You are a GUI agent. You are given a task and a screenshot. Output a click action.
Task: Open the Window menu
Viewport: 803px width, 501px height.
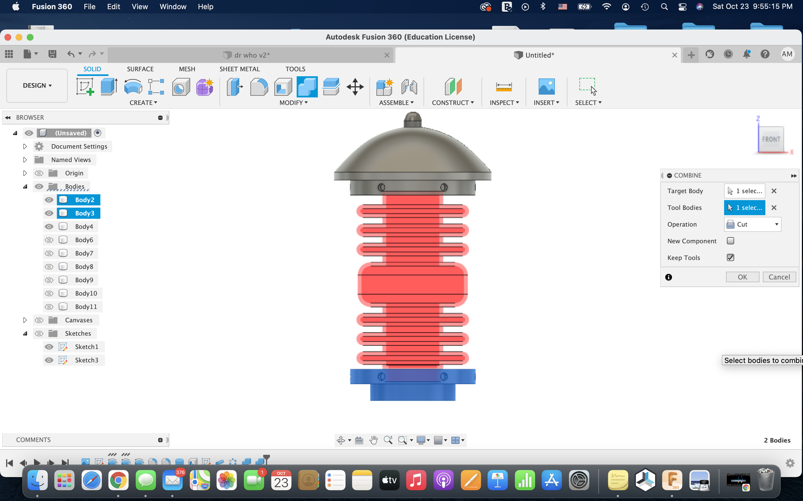tap(173, 7)
